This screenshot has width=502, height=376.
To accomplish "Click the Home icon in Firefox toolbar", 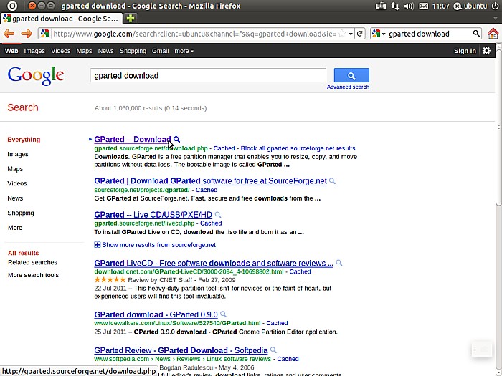I will pos(493,34).
